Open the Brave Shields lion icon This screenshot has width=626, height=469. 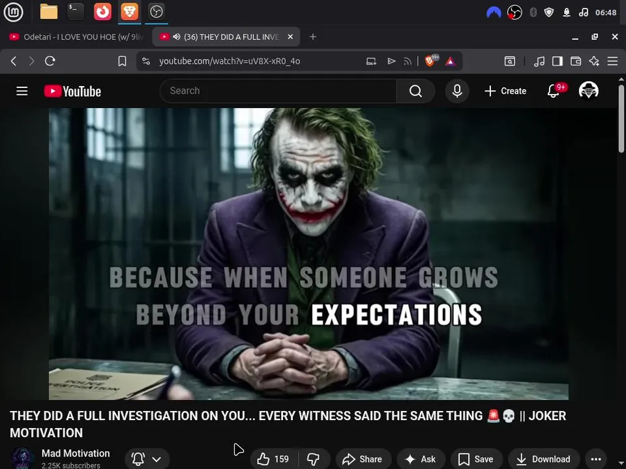430,61
